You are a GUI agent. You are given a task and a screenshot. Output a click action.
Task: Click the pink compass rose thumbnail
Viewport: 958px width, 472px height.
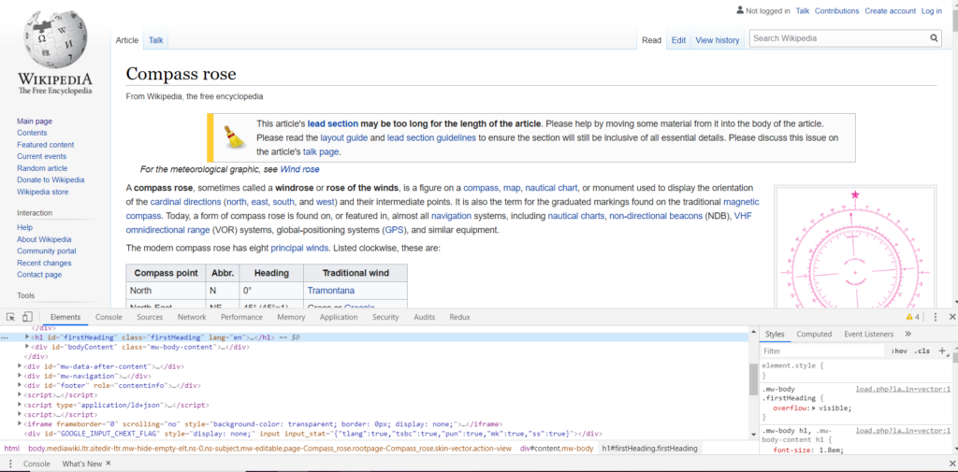click(x=855, y=248)
